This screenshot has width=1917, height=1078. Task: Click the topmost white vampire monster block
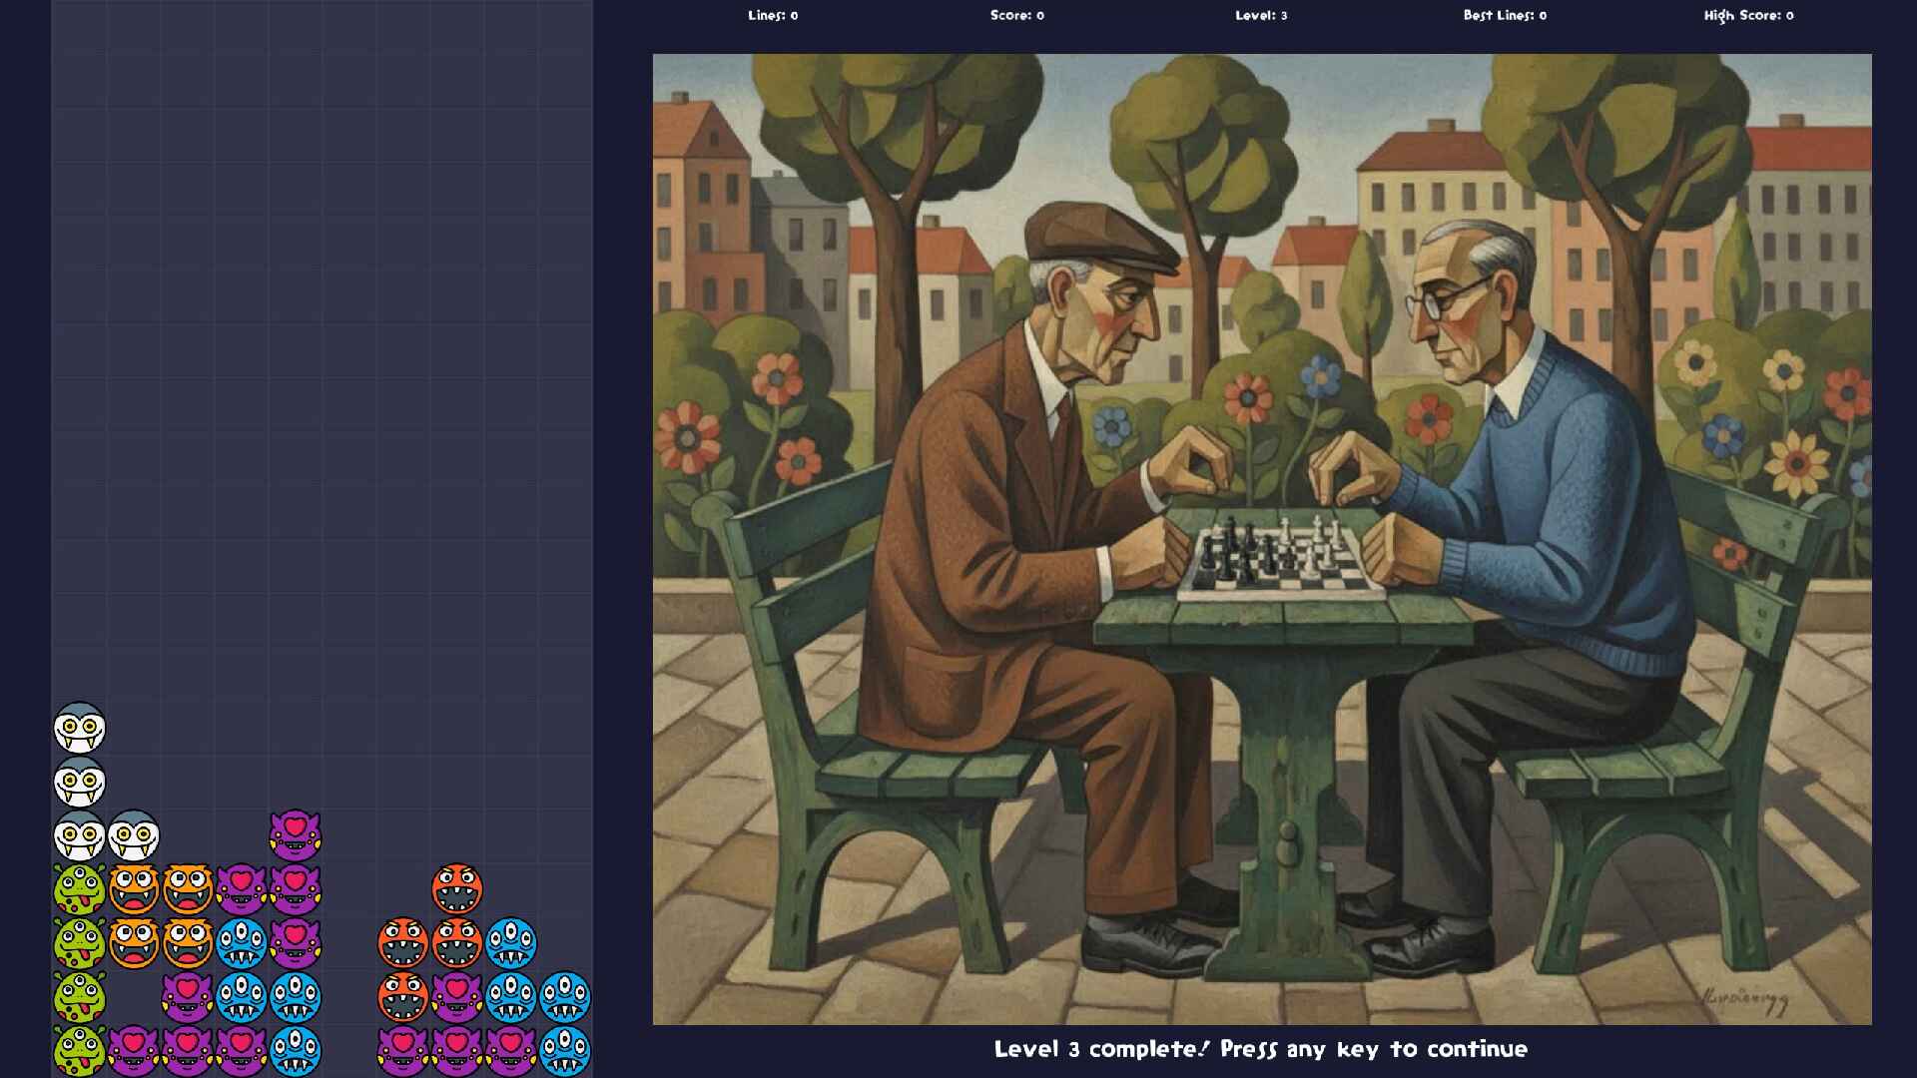coord(79,728)
